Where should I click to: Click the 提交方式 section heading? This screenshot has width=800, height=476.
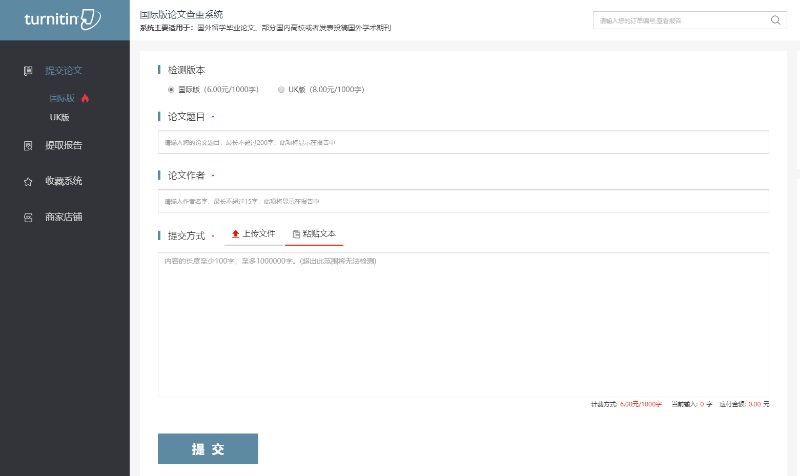(187, 236)
